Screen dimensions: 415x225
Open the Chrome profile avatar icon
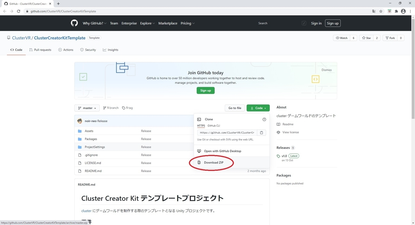click(403, 11)
